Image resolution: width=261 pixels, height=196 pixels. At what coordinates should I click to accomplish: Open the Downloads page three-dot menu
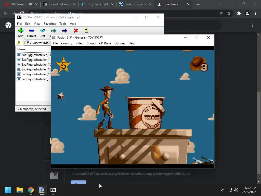pyautogui.click(x=252, y=25)
